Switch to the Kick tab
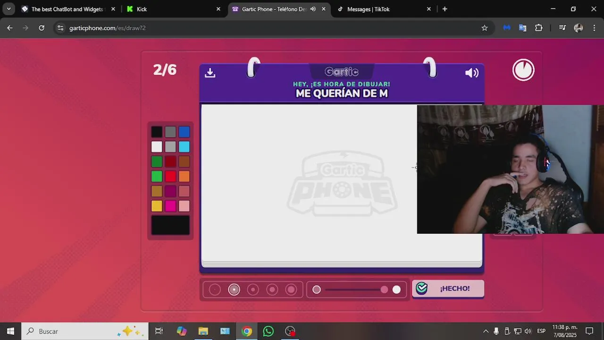Viewport: 604px width, 340px height. pyautogui.click(x=172, y=9)
